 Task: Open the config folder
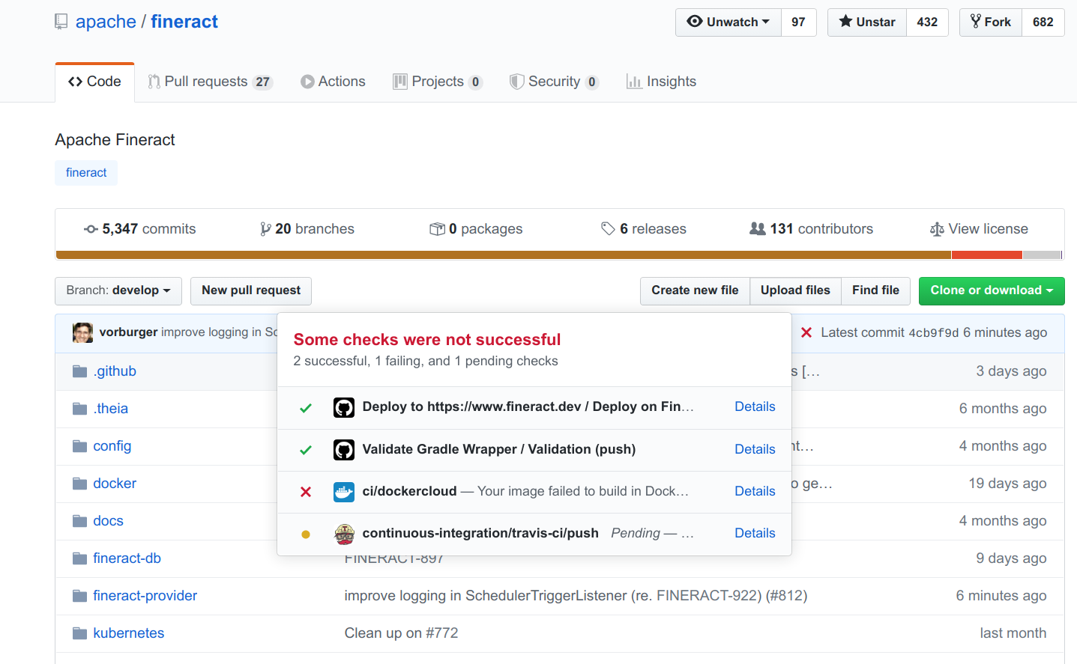coord(112,446)
